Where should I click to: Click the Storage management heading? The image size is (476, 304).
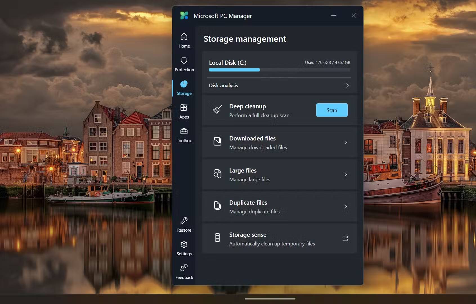(245, 39)
